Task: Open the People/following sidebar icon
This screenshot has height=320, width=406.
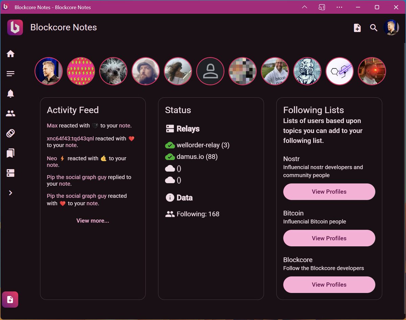Action: pos(10,113)
